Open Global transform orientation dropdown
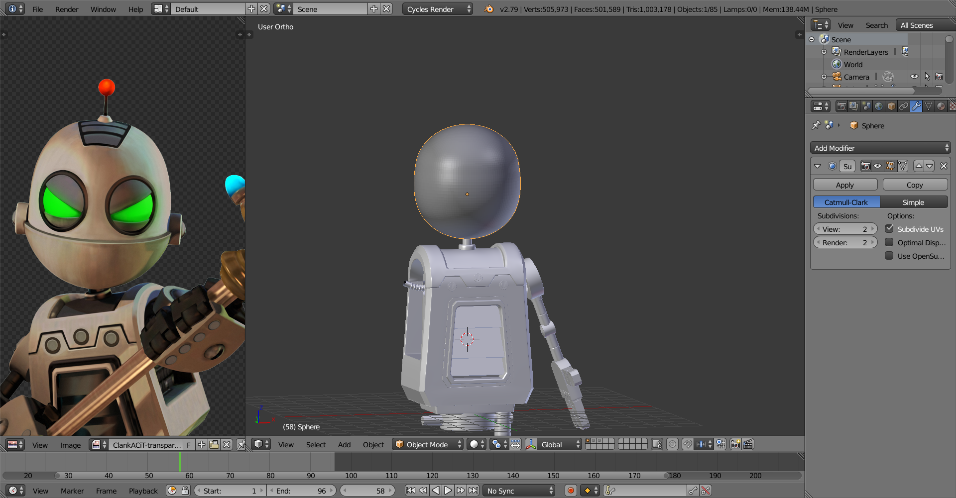 tap(560, 444)
